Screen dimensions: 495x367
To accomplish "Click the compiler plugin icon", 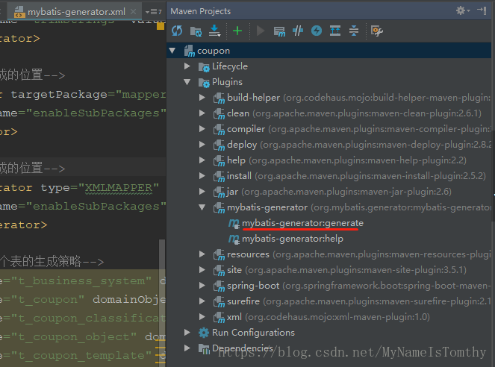I will pyautogui.click(x=219, y=130).
